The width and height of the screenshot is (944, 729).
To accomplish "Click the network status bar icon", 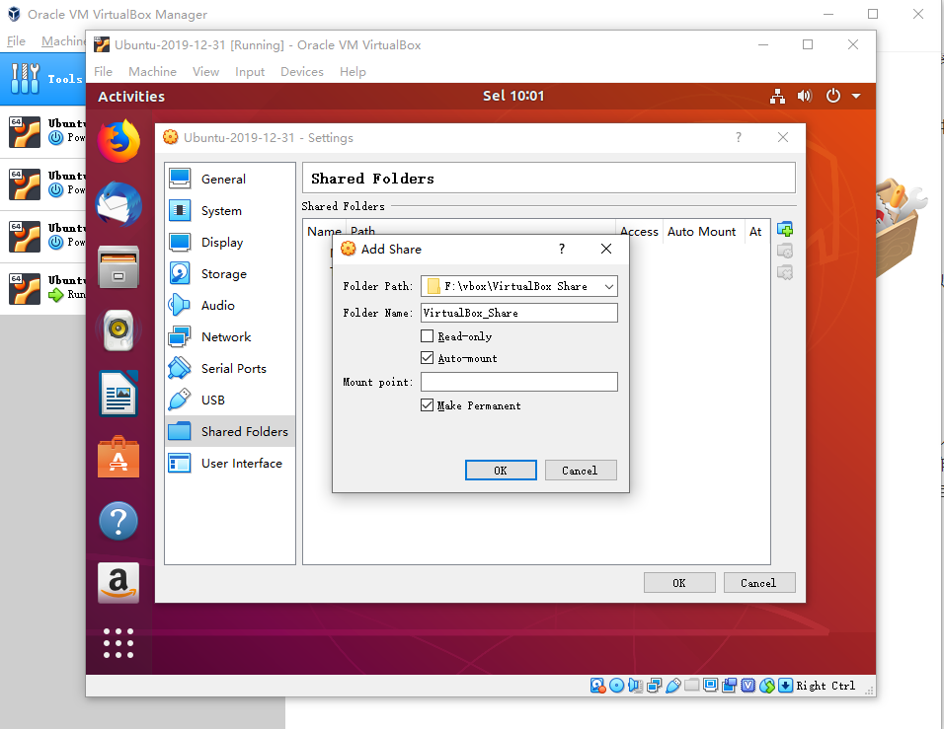I will (655, 686).
